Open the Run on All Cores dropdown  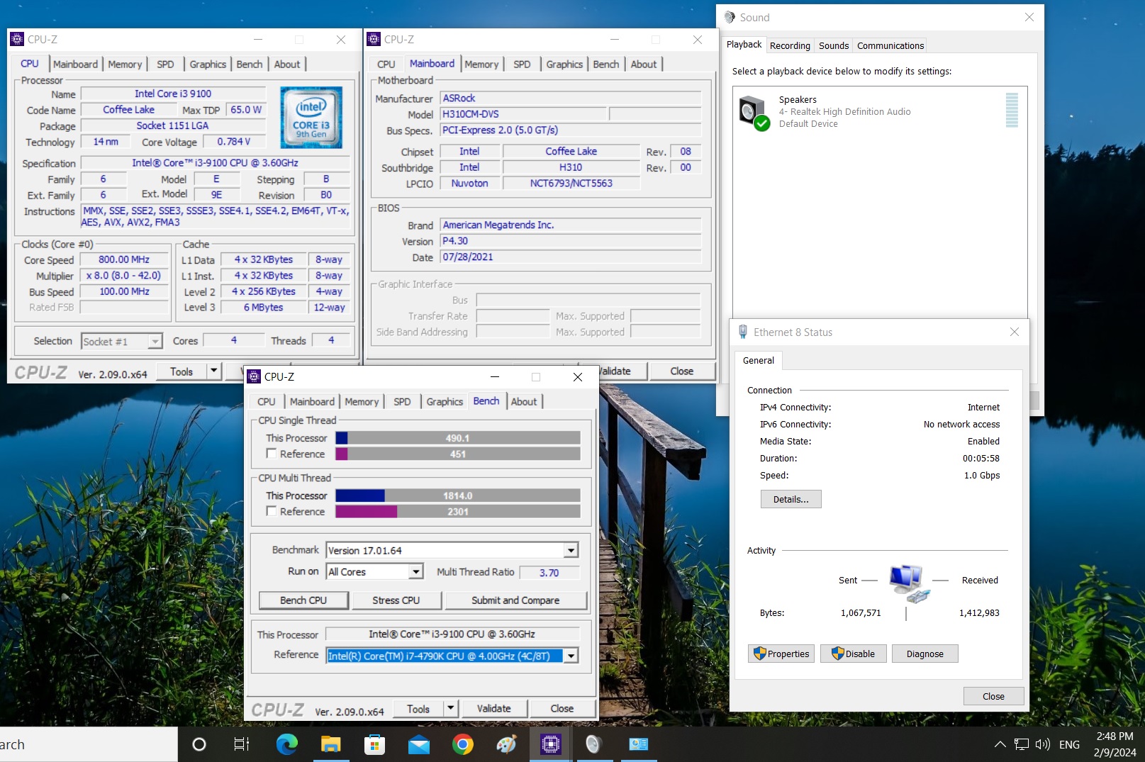(x=416, y=572)
